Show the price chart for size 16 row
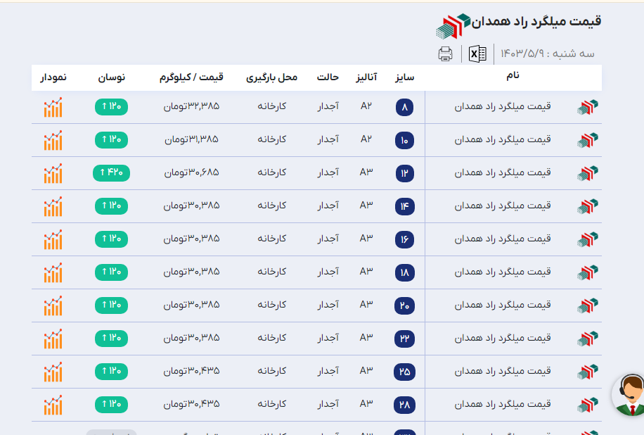The width and height of the screenshot is (644, 435). click(53, 239)
